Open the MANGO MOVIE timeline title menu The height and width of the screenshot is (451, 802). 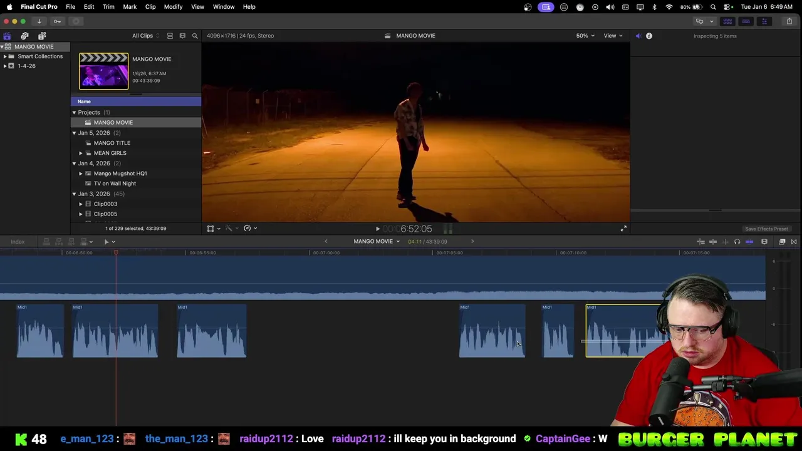coord(377,241)
